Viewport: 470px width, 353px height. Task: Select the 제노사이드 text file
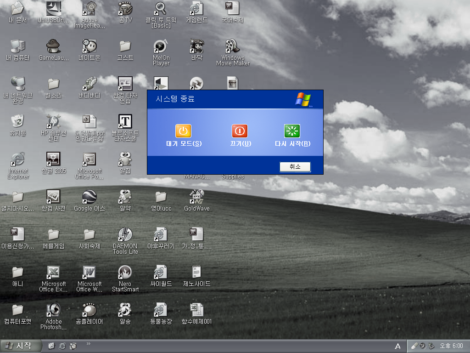point(196,276)
